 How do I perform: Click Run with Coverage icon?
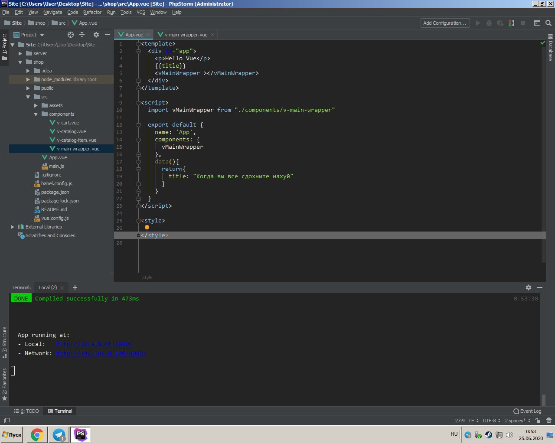500,23
